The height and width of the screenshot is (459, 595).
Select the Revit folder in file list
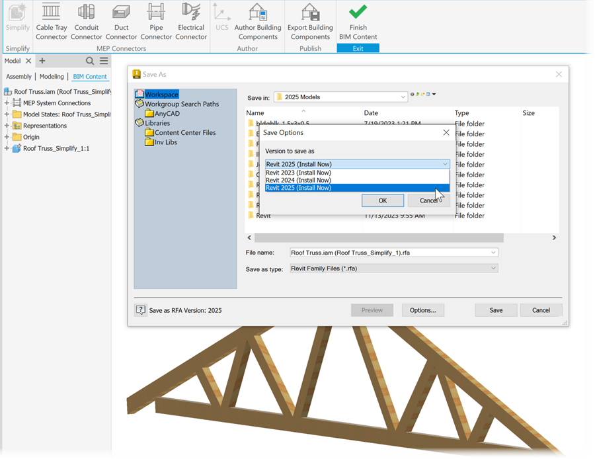point(263,216)
